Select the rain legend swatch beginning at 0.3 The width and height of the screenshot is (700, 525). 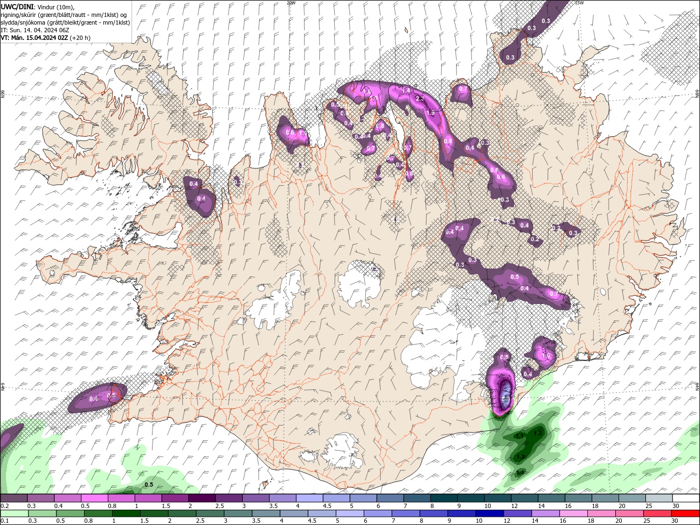point(43,514)
